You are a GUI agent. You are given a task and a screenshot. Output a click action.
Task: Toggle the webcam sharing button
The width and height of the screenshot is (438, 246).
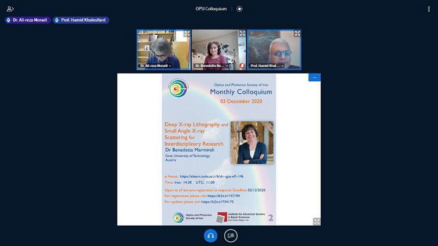(x=231, y=235)
